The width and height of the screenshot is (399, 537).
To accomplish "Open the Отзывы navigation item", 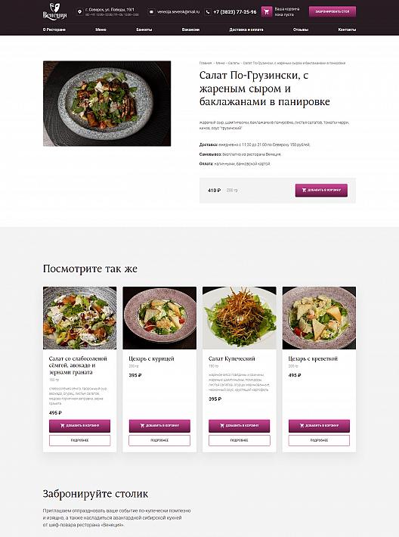I will coord(301,29).
